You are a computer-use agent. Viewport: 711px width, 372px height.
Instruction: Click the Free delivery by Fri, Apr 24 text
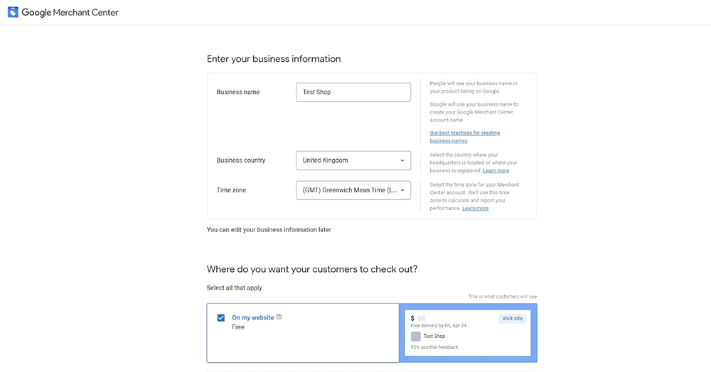click(x=438, y=326)
